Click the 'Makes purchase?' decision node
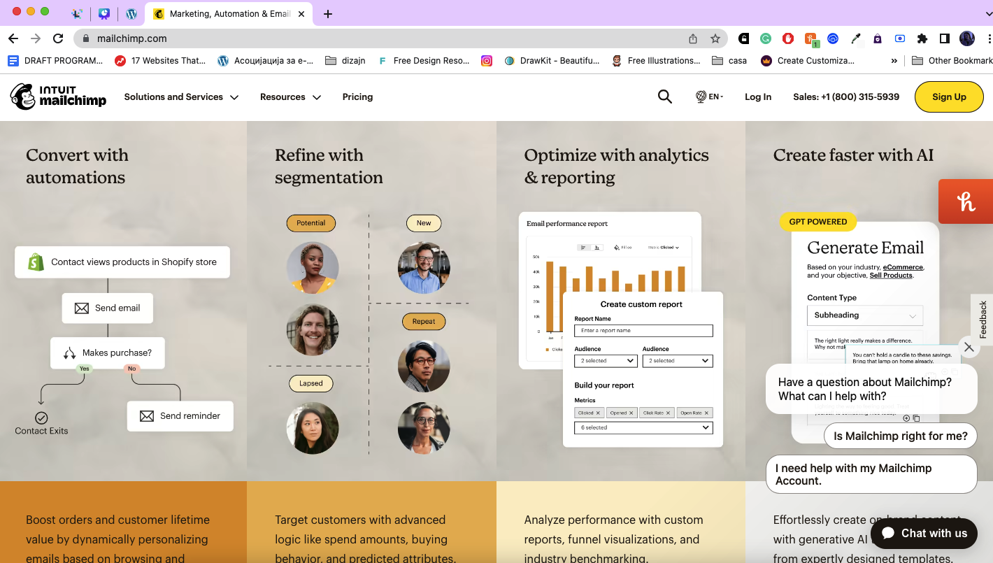The width and height of the screenshot is (993, 563). [x=108, y=353]
